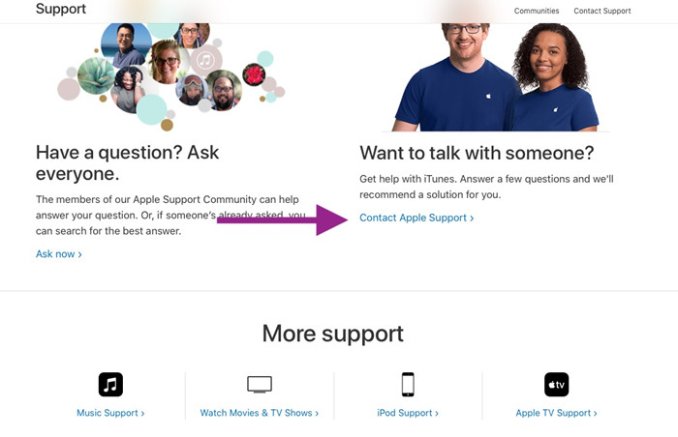
Task: Click the bearded man with glasses avatar
Action: tap(223, 90)
